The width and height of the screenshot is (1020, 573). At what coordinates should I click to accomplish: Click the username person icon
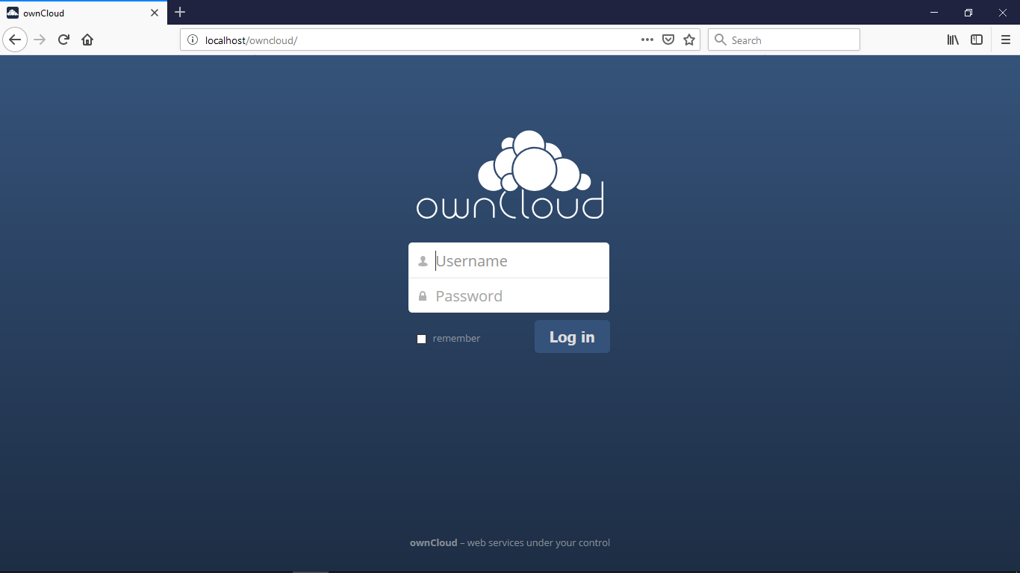[x=423, y=261]
